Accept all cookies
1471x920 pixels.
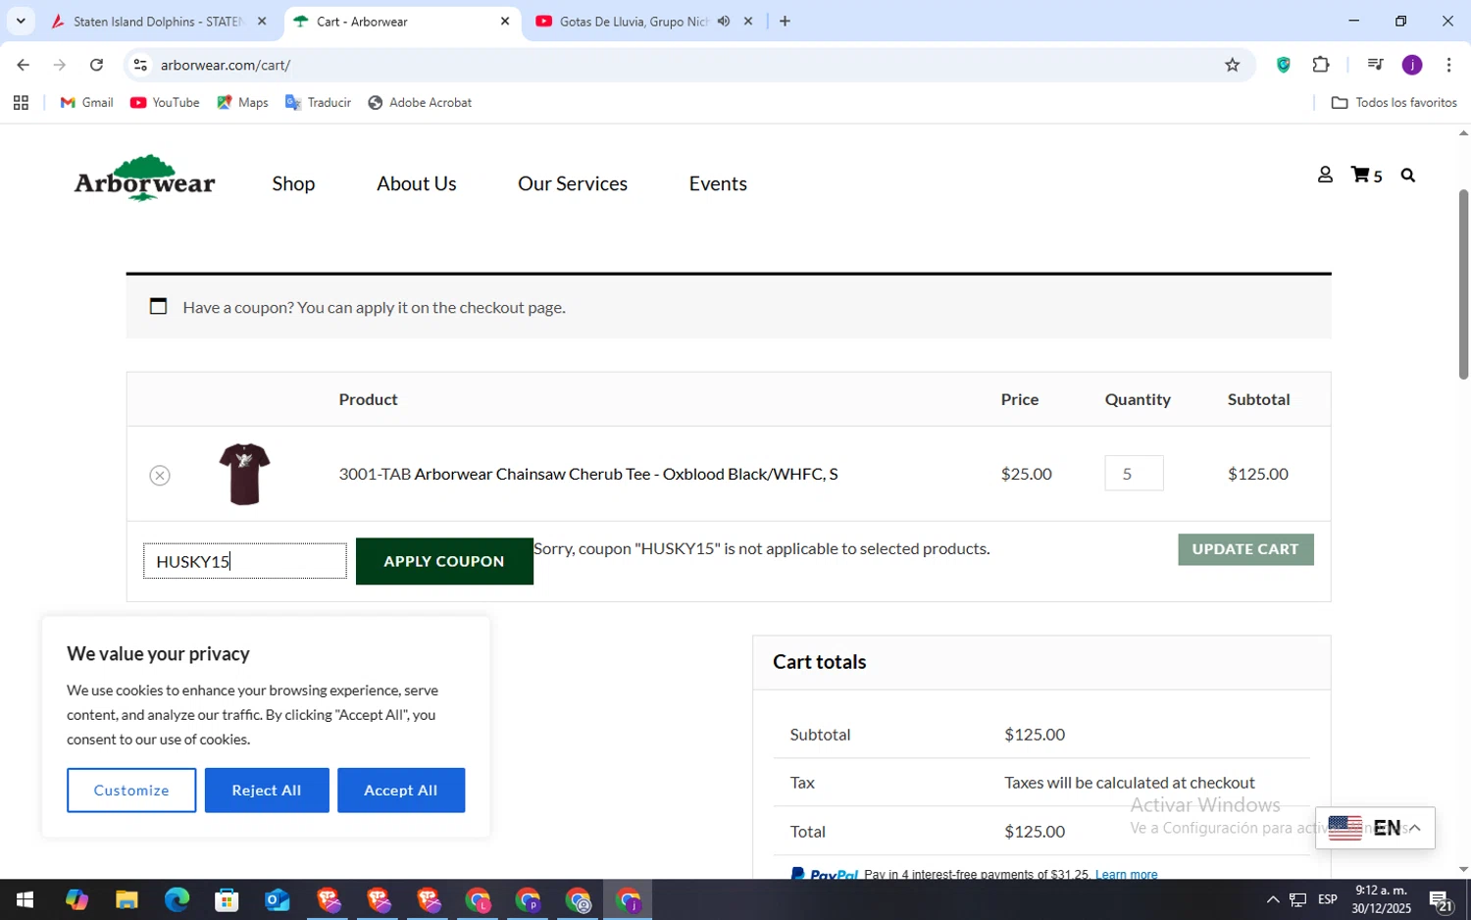tap(401, 791)
